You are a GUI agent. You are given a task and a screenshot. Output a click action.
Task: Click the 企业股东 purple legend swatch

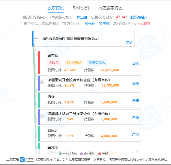[82, 154]
